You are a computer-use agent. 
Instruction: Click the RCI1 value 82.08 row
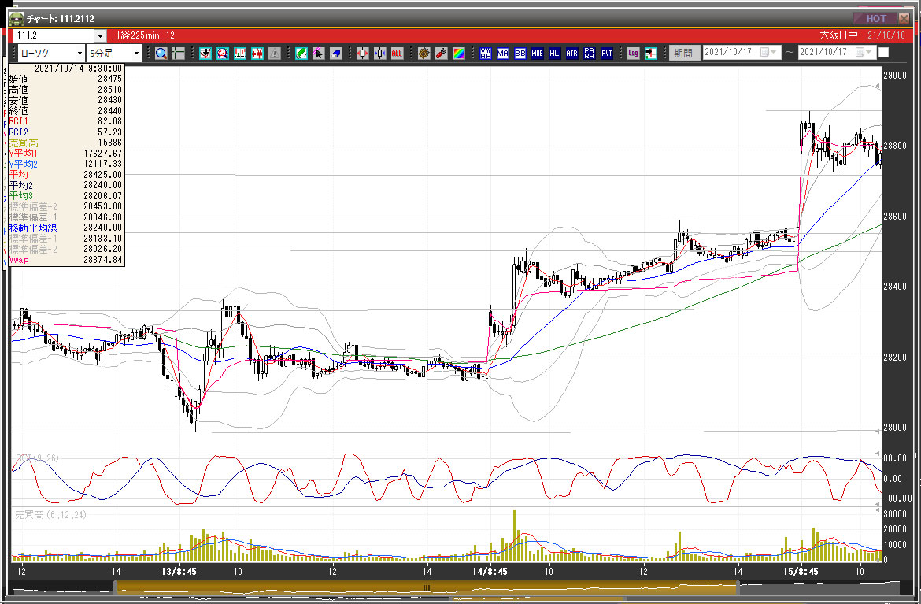tap(66, 121)
